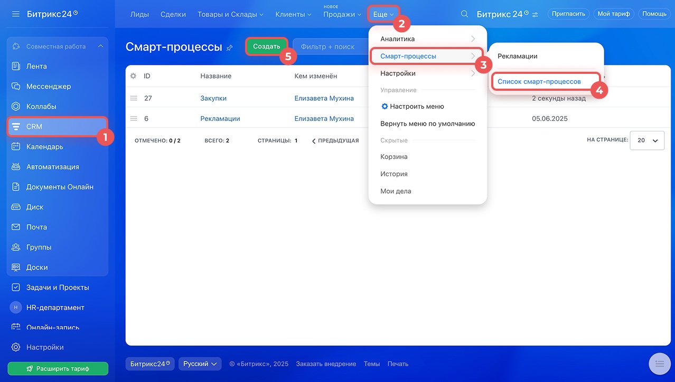Click the green Создать button
The width and height of the screenshot is (675, 382).
tap(267, 46)
